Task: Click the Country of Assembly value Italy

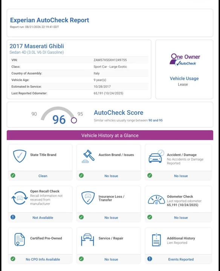Action: coord(96,73)
